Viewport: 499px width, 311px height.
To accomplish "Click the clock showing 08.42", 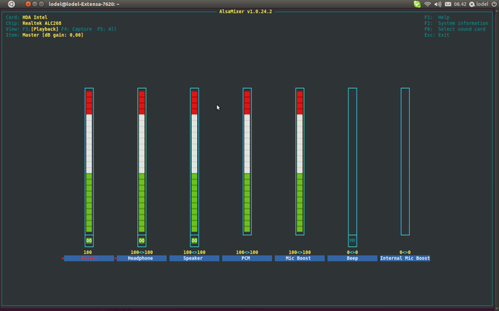I will pos(460,4).
